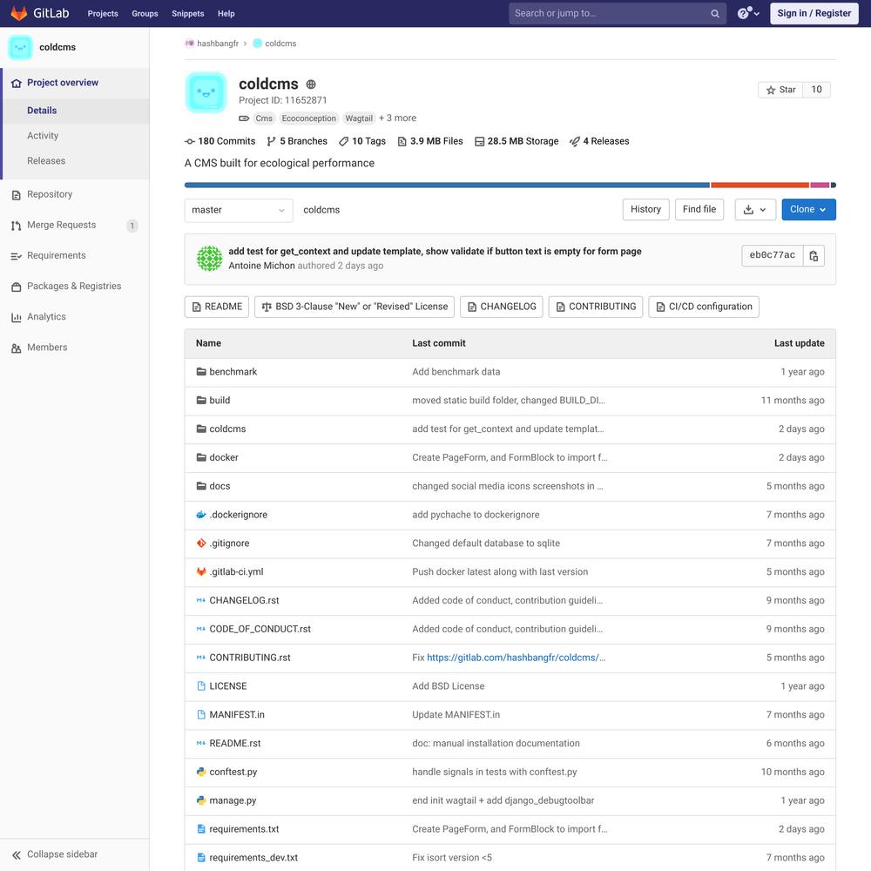Open the CONTRIBUTING button
This screenshot has height=871, width=871.
click(596, 307)
